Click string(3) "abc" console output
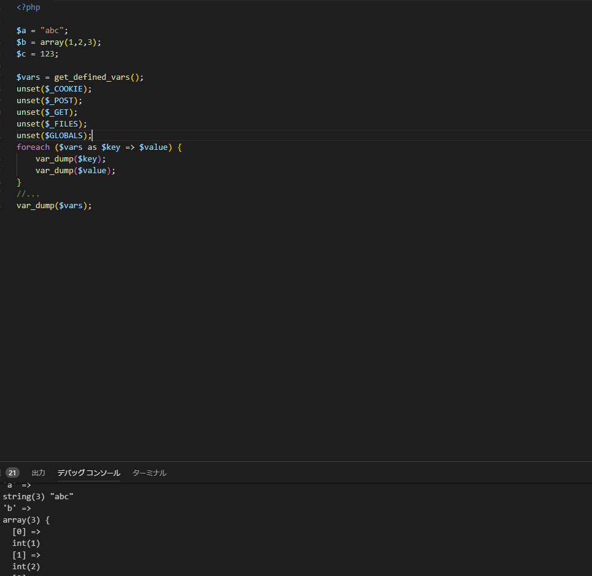 tap(38, 497)
